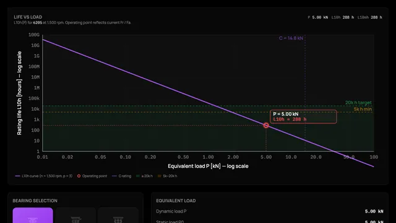Click the 'P = 5.00 kN' tooltip box

coord(303,116)
